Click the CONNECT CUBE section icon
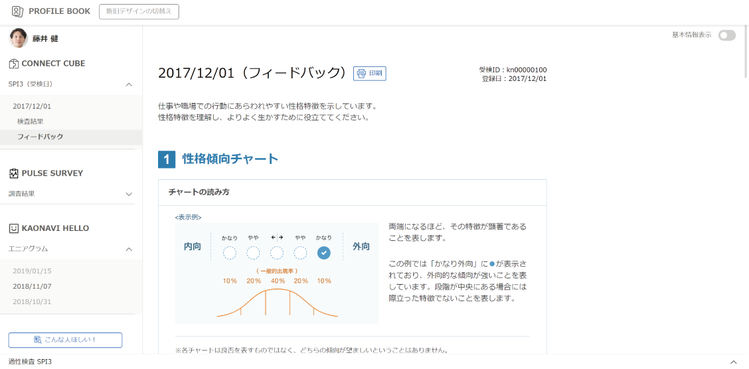This screenshot has height=369, width=749. pyautogui.click(x=14, y=64)
